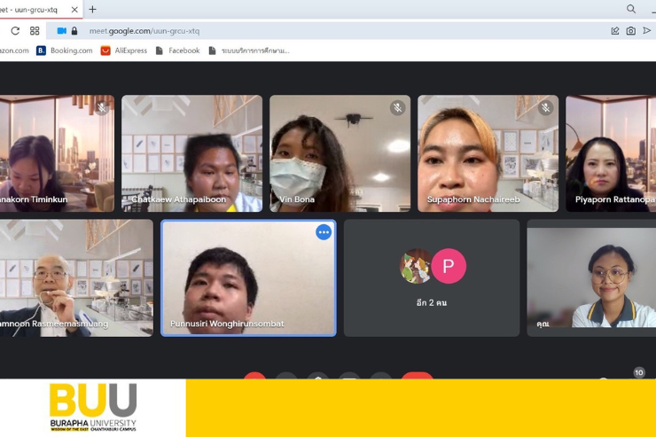Expand the two additional participants tile
Viewport: 656px width, 437px height.
431,277
